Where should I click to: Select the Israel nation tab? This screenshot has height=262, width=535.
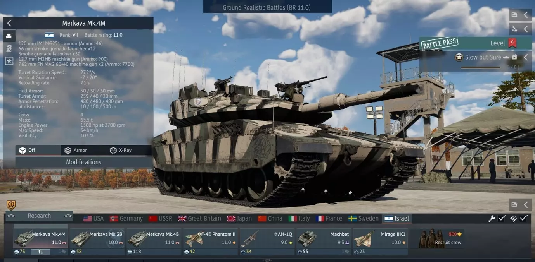point(396,218)
